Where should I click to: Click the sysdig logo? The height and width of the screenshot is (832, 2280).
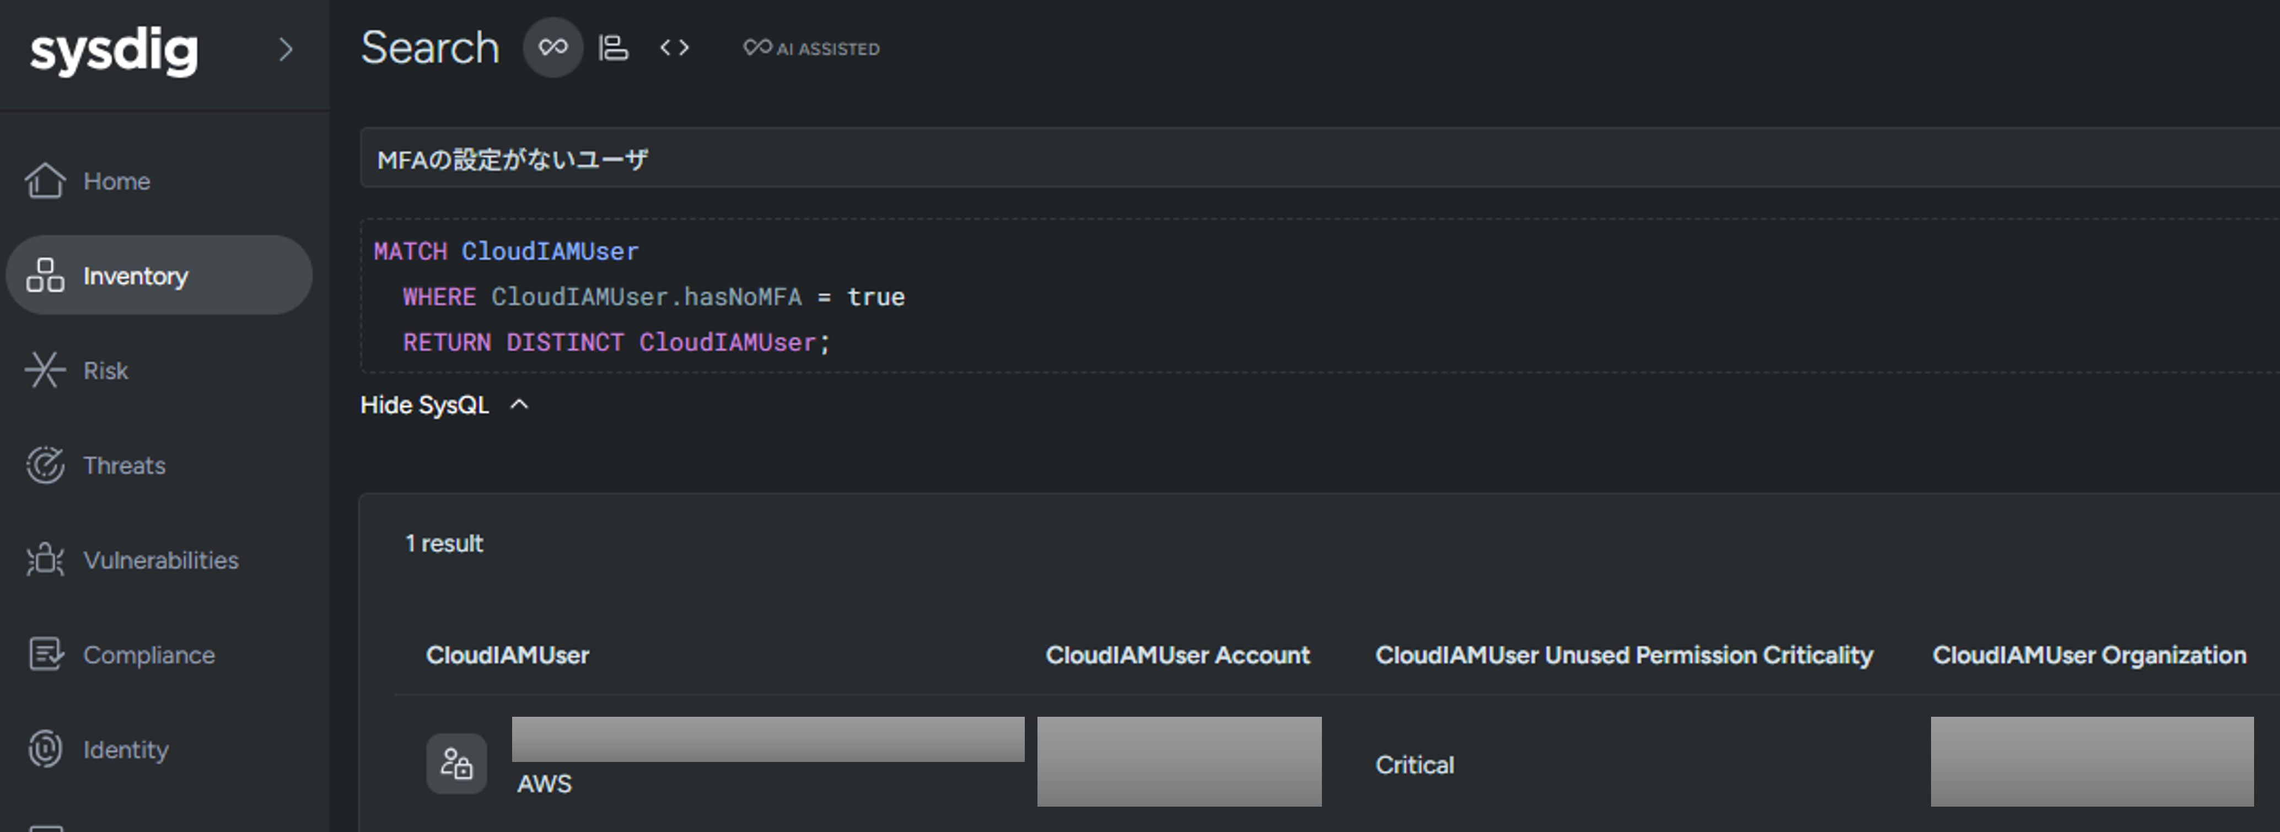click(x=114, y=51)
